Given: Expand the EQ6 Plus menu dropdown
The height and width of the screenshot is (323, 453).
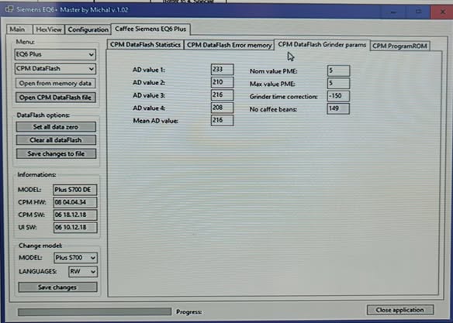Looking at the screenshot, I should (x=55, y=54).
